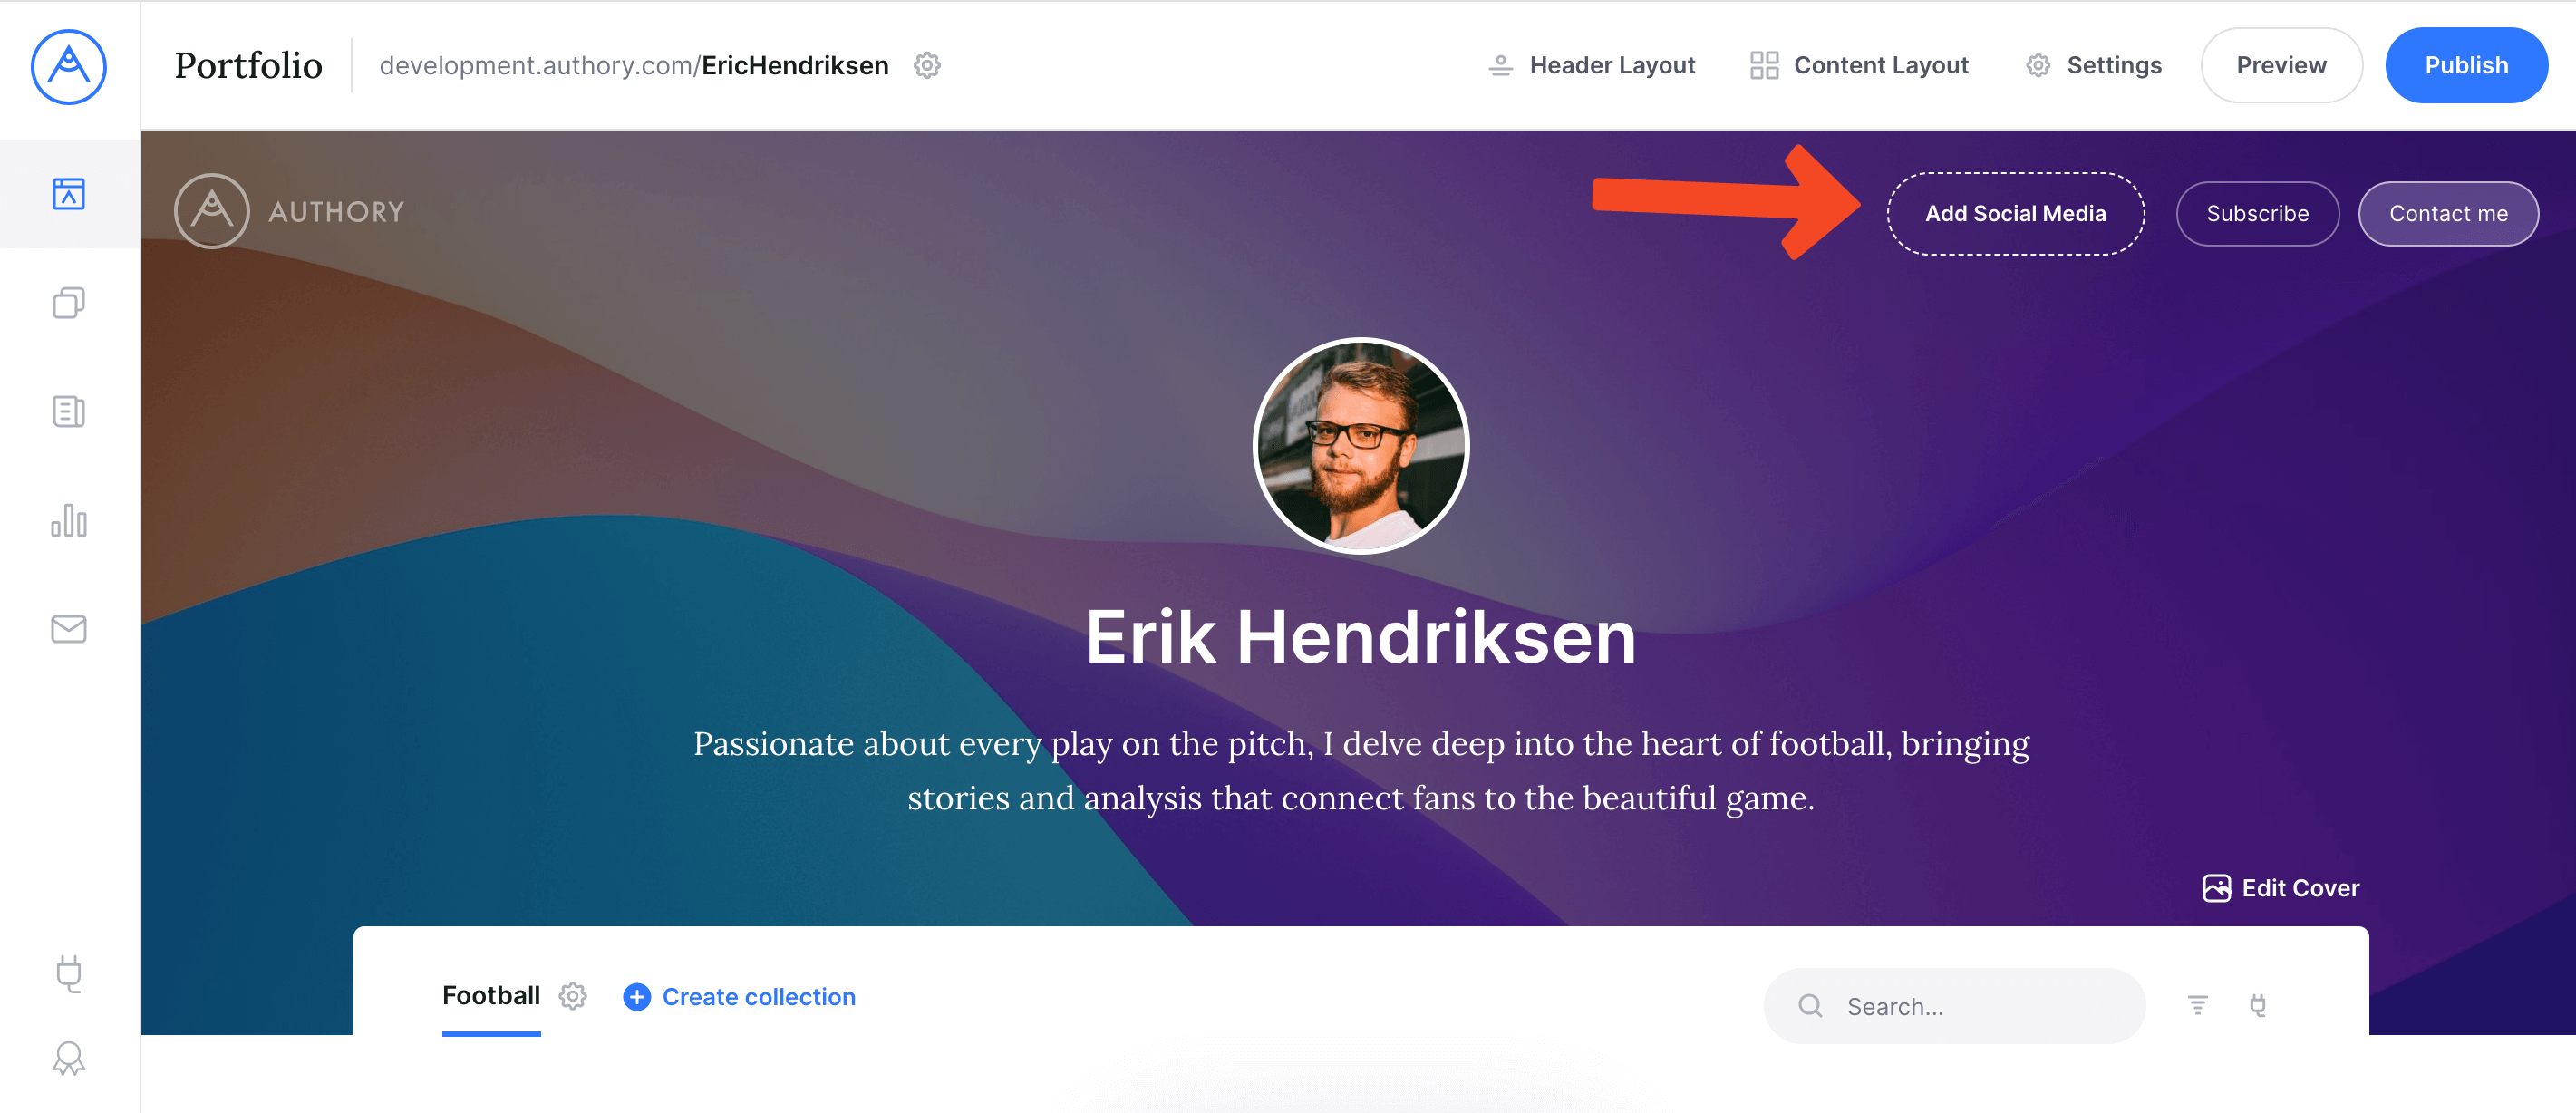This screenshot has height=1113, width=2576.
Task: Open the top bar Settings
Action: coord(2094,65)
